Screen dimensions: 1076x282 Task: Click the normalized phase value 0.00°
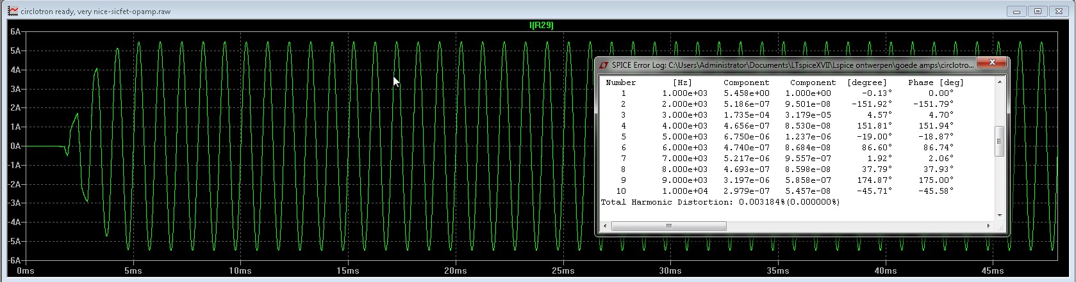point(941,93)
